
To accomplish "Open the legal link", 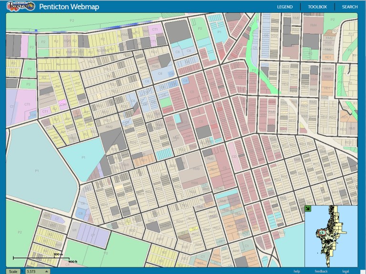I will click(x=346, y=271).
